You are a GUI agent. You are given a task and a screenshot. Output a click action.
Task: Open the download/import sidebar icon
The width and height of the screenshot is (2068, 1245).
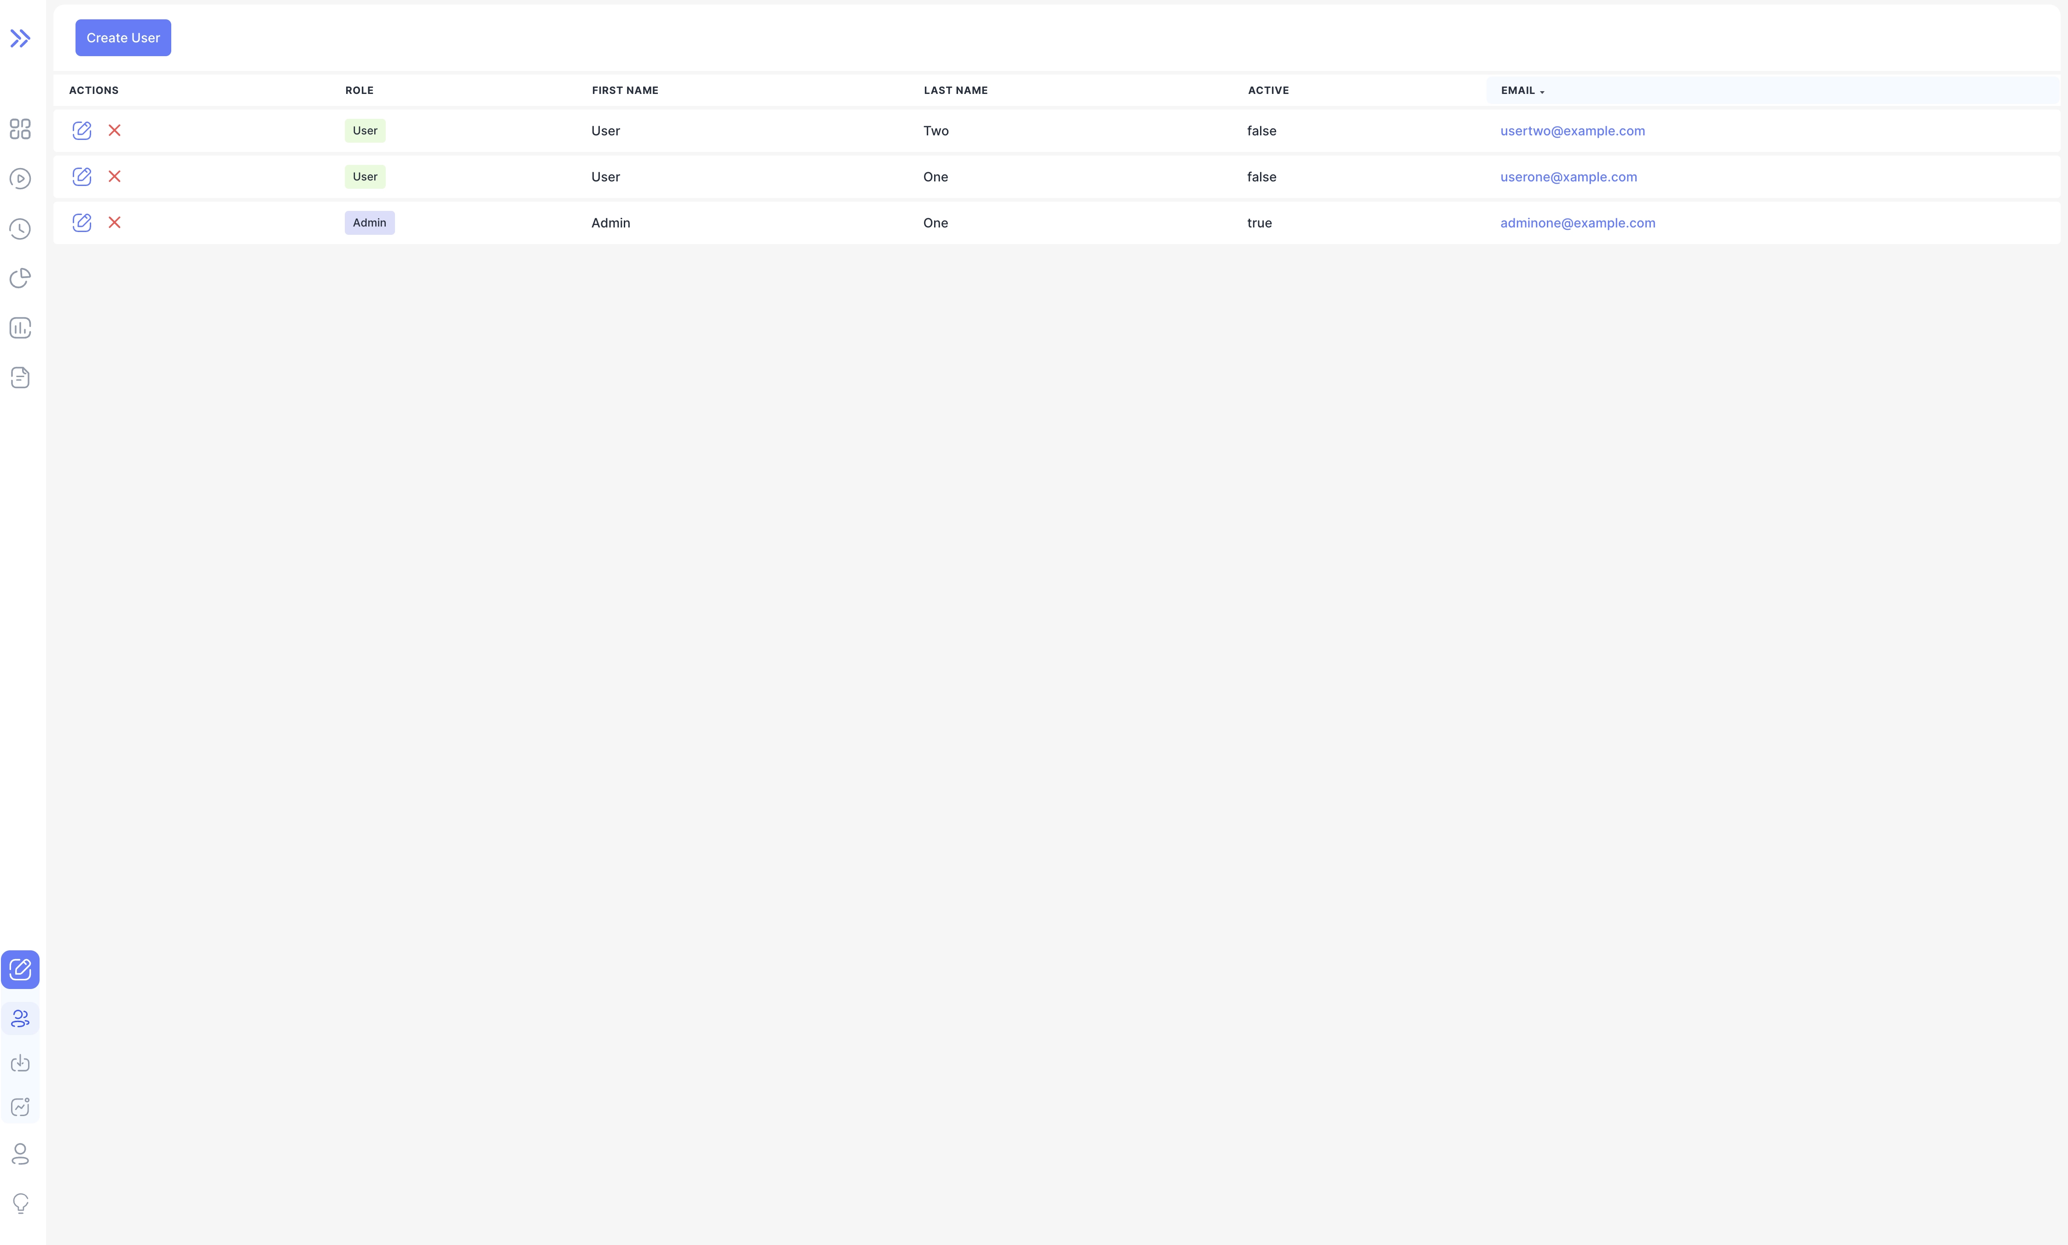[20, 1064]
